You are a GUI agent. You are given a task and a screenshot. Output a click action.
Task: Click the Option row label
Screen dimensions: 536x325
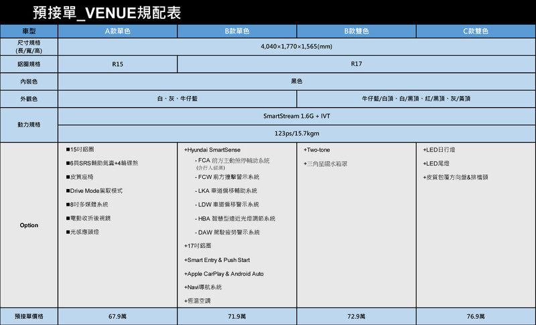tap(29, 225)
